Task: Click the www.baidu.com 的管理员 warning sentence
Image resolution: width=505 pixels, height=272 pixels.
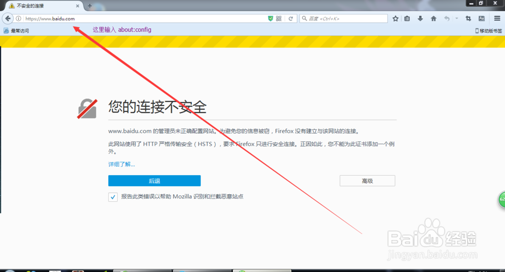Action: (x=233, y=131)
